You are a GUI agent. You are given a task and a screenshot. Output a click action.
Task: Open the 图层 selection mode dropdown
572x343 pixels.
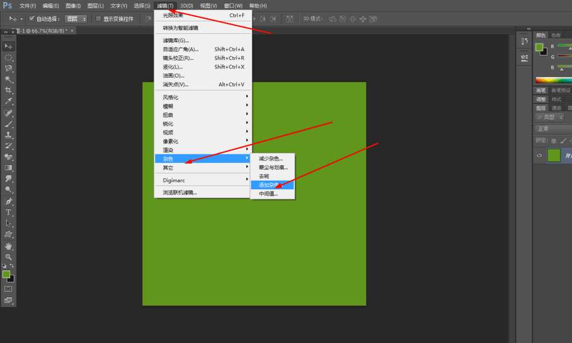[75, 18]
